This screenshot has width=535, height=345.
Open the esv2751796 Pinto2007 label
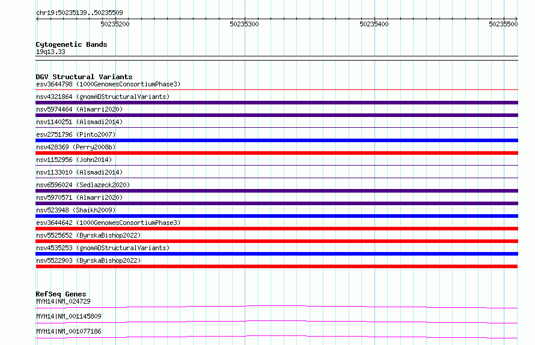(x=76, y=134)
